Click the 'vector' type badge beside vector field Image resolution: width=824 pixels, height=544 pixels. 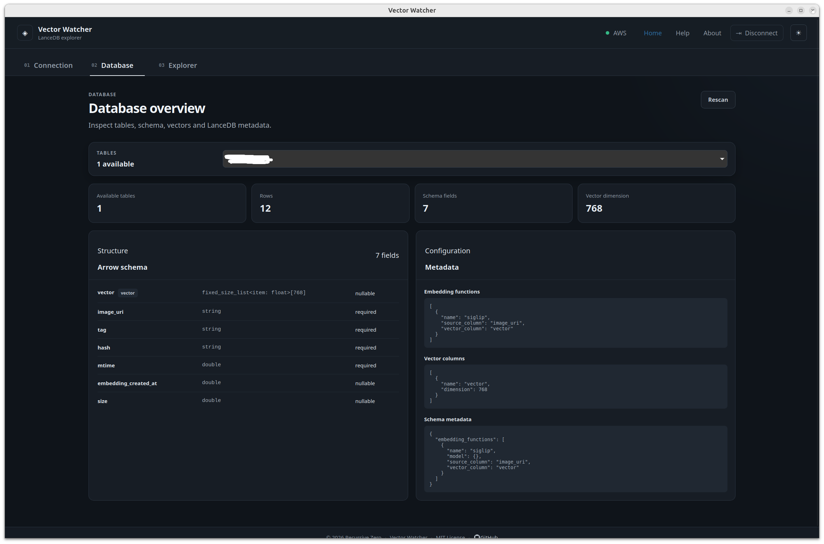pyautogui.click(x=128, y=293)
